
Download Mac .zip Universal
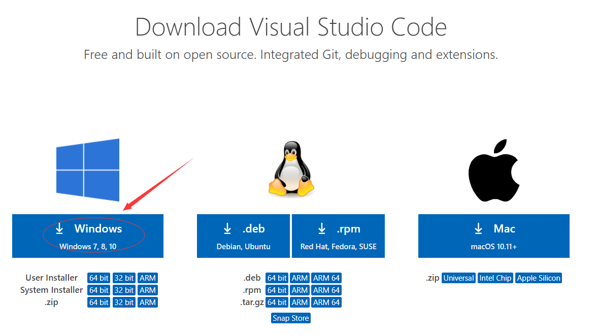pos(459,278)
